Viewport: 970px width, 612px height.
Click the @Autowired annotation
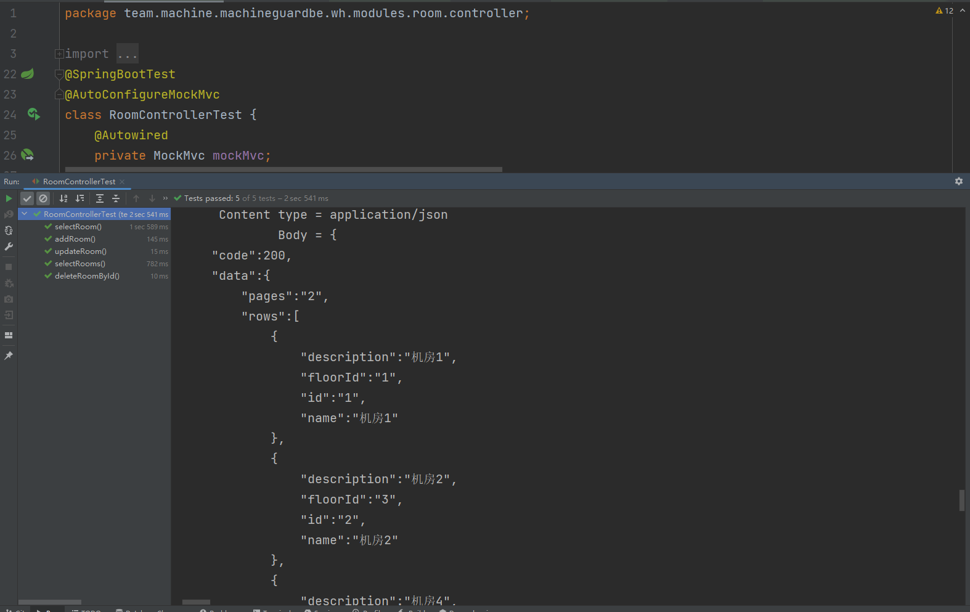(x=131, y=136)
